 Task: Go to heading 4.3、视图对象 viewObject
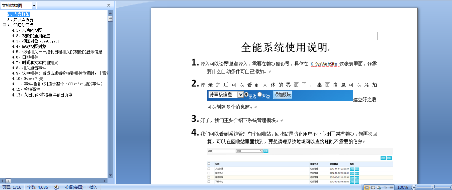(x=36, y=41)
